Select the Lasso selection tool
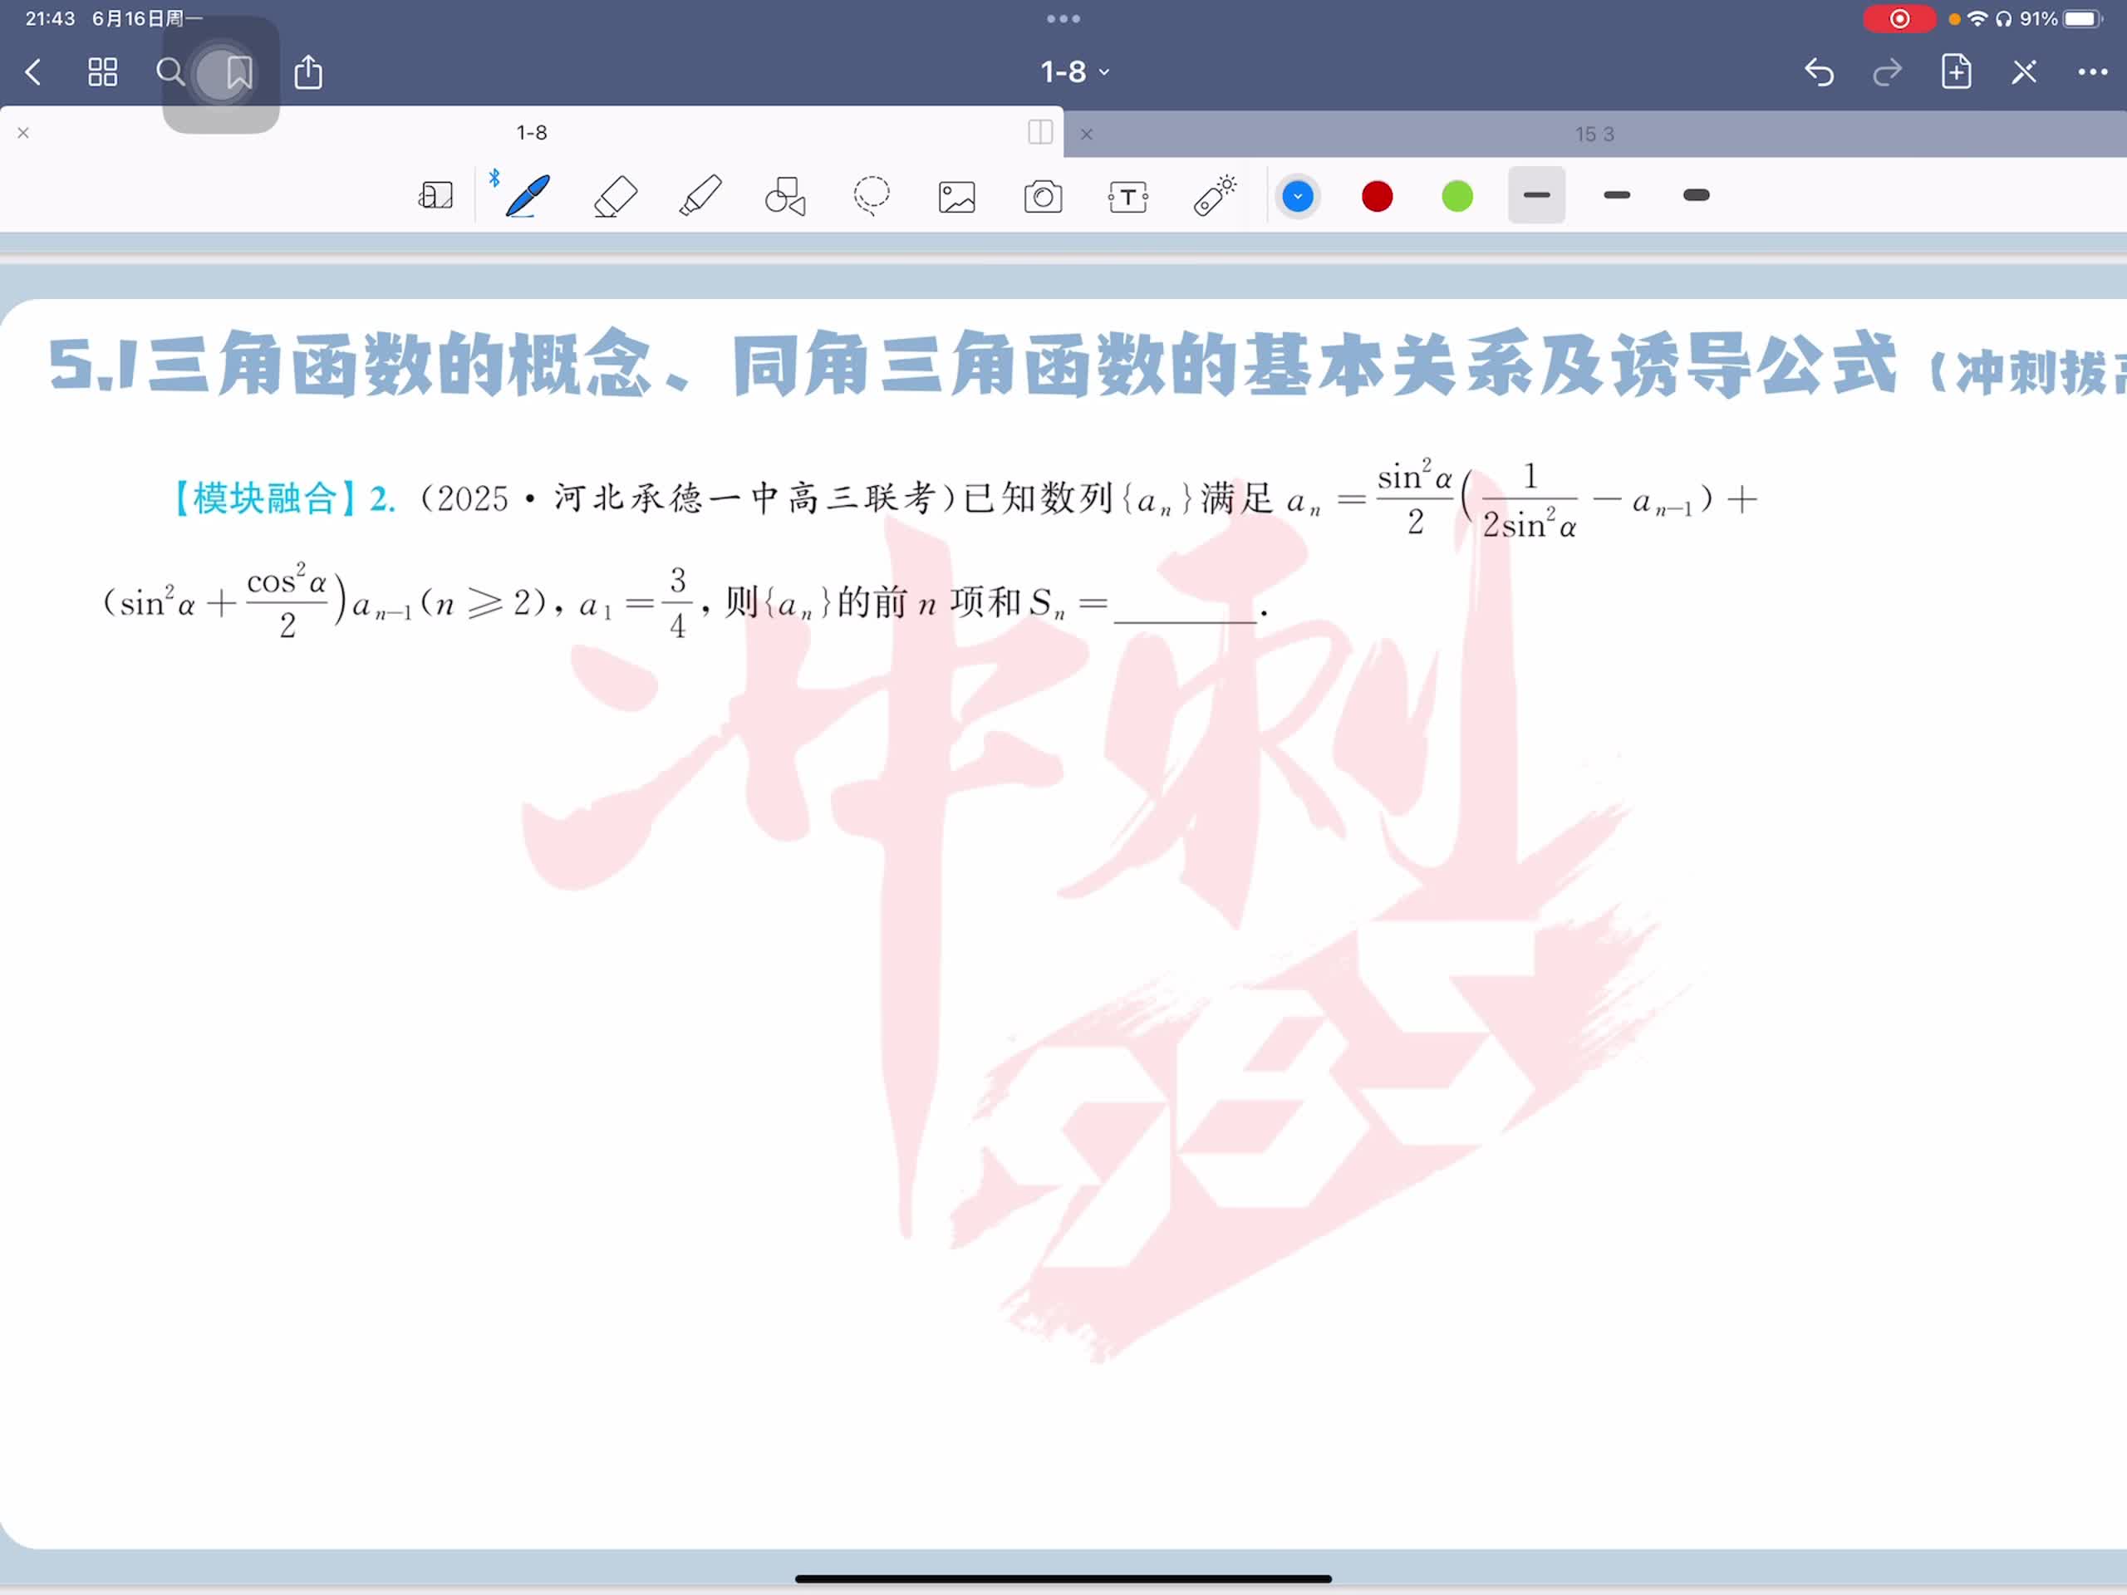2127x1595 pixels. [872, 196]
